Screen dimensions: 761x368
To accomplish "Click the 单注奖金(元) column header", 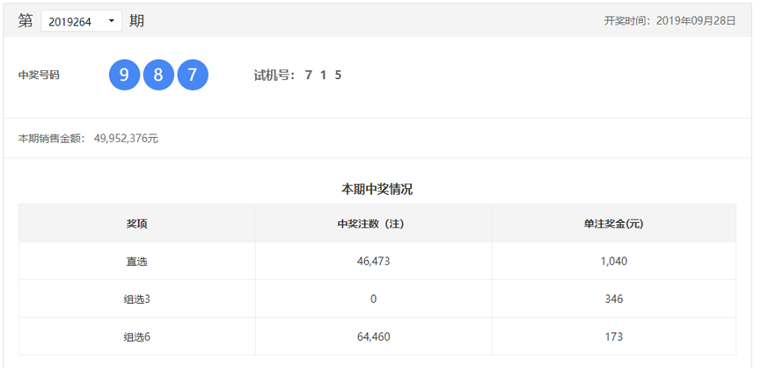I will [x=613, y=224].
